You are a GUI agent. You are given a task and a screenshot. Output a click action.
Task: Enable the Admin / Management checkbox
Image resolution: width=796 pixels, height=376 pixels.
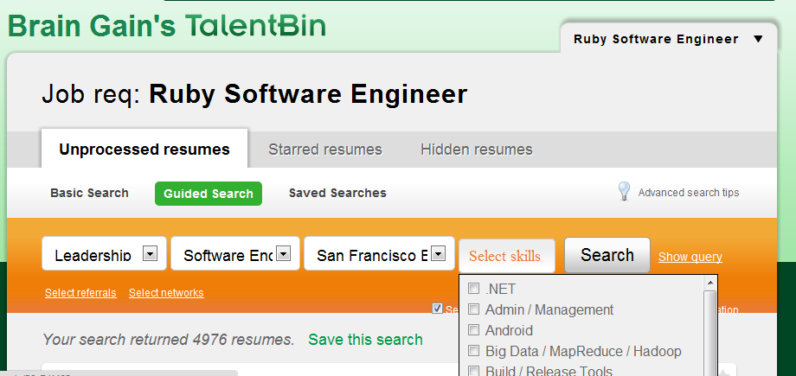(473, 309)
